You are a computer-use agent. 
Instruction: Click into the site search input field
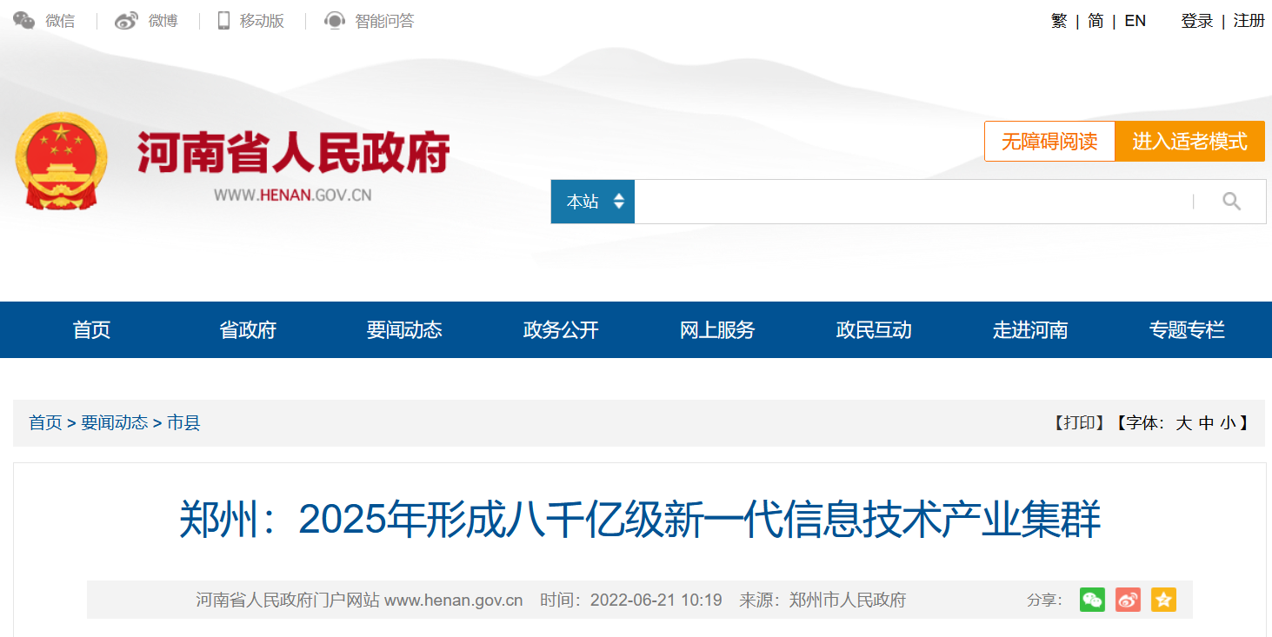[x=913, y=202]
